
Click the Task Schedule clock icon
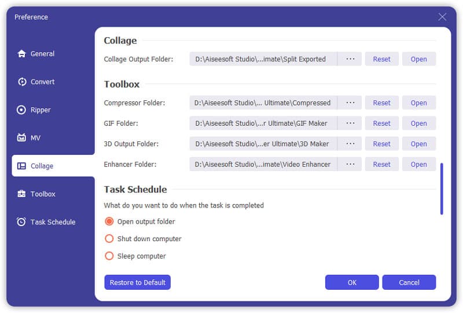pyautogui.click(x=21, y=221)
